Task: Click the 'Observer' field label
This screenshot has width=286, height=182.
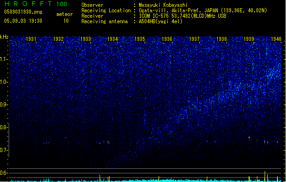Action: click(x=92, y=5)
